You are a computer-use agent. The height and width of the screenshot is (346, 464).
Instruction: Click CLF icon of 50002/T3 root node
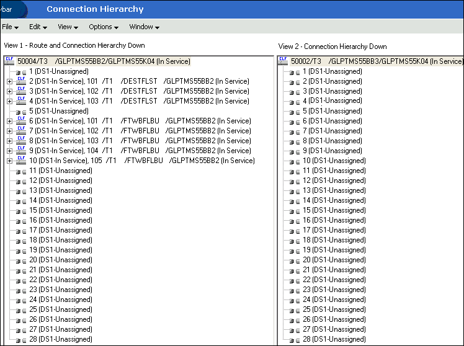(x=283, y=61)
